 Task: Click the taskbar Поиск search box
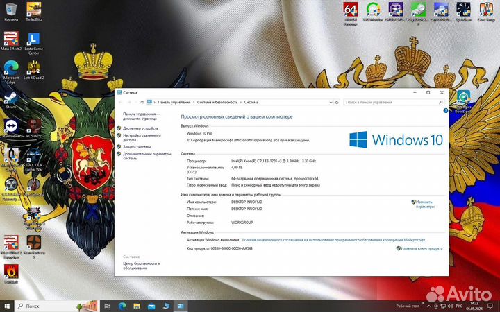click(58, 306)
